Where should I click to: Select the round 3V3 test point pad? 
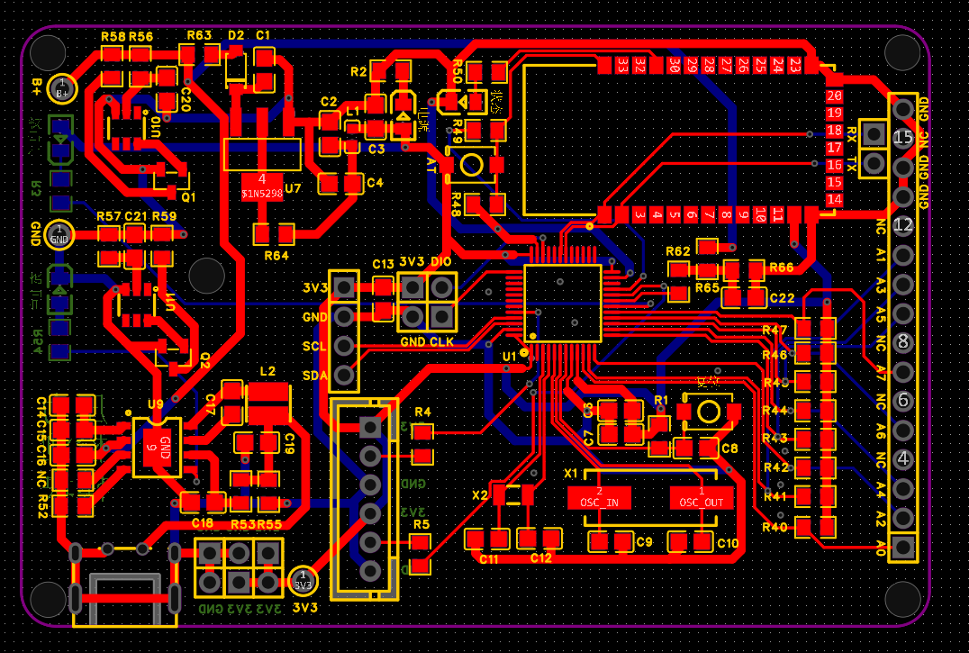pos(303,580)
